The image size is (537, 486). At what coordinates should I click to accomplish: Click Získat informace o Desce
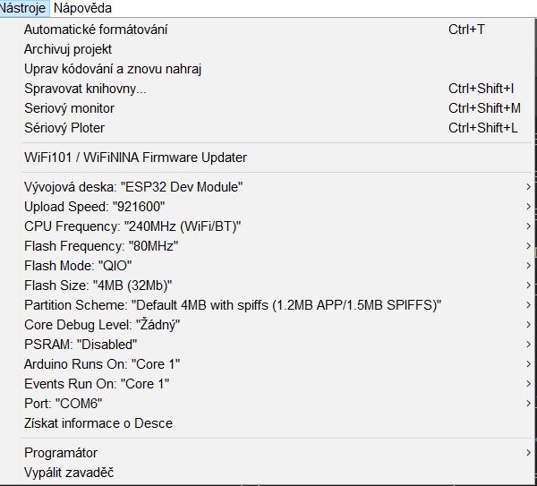pos(98,422)
